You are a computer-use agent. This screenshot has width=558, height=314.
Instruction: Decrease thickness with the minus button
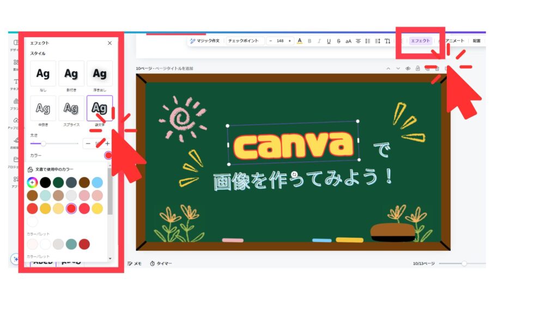coord(88,143)
